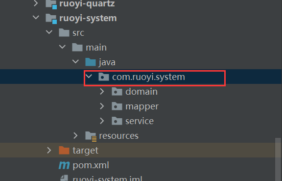Select the main tree row text
This screenshot has height=181, width=282.
[96, 48]
